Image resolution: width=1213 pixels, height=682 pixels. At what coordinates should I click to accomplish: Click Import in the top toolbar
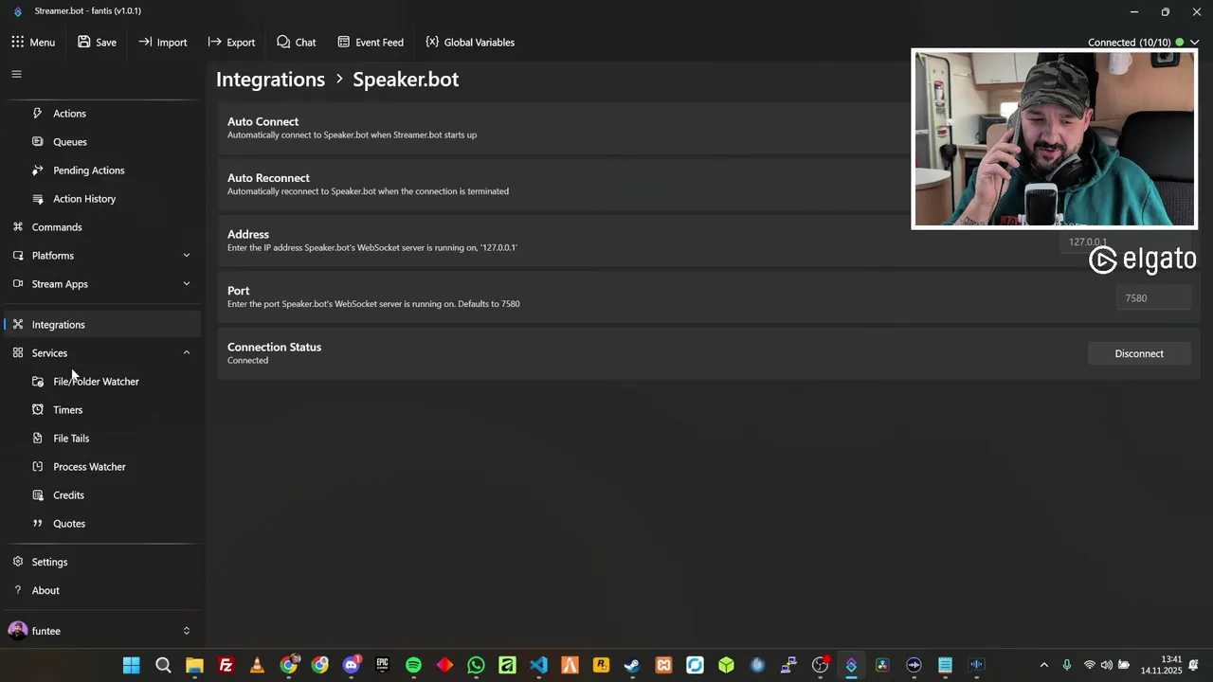[163, 43]
